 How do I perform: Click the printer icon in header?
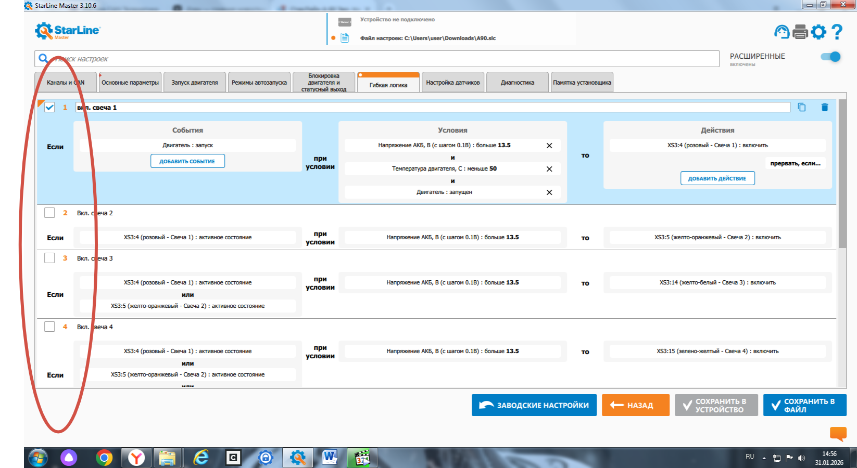pyautogui.click(x=800, y=32)
